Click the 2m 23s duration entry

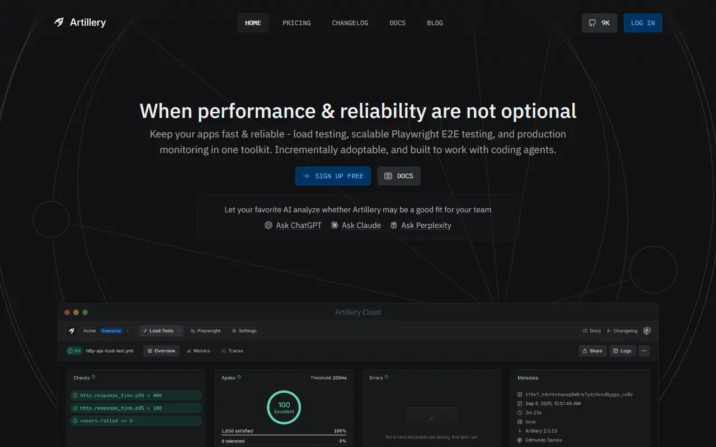529,412
